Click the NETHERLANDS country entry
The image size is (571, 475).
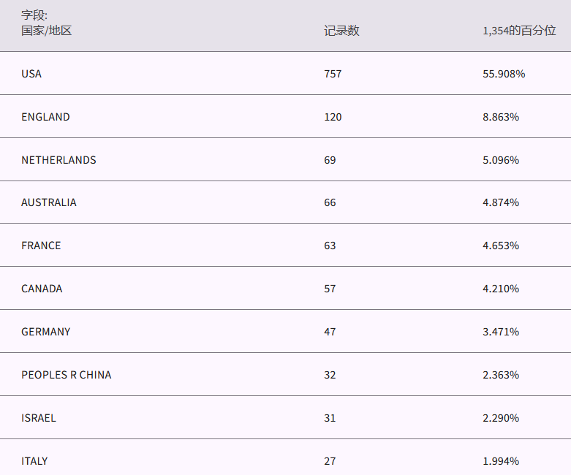pos(58,160)
